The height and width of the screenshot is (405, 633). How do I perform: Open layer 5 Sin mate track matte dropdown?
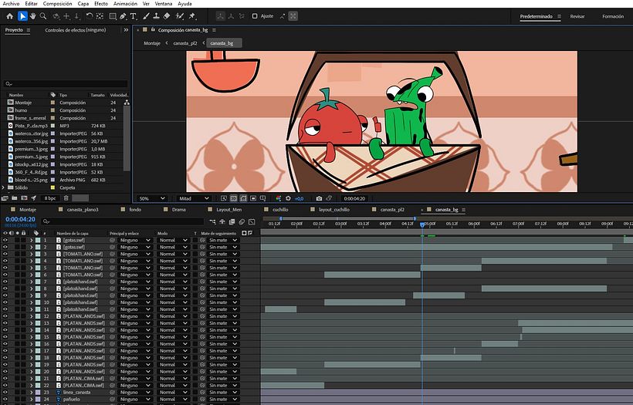pyautogui.click(x=223, y=268)
